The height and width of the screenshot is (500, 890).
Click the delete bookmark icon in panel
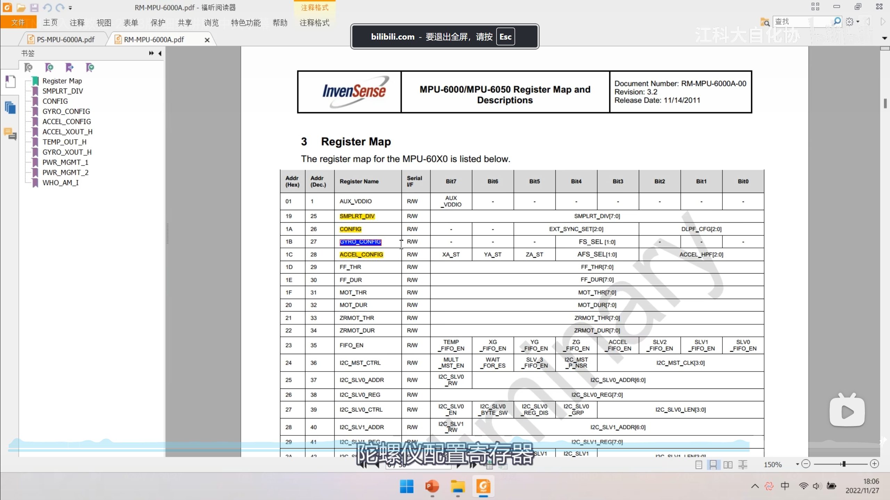[x=29, y=67]
